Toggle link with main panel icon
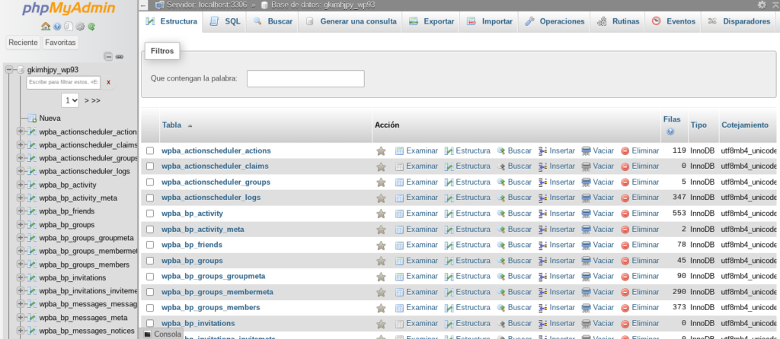This screenshot has width=780, height=339. coord(120,56)
